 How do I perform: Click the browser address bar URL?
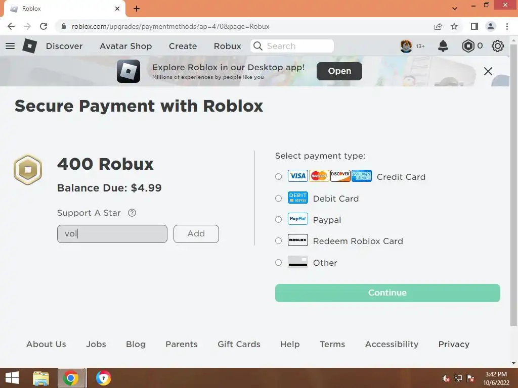pyautogui.click(x=170, y=26)
